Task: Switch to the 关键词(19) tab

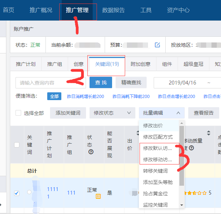Action: coord(107,64)
